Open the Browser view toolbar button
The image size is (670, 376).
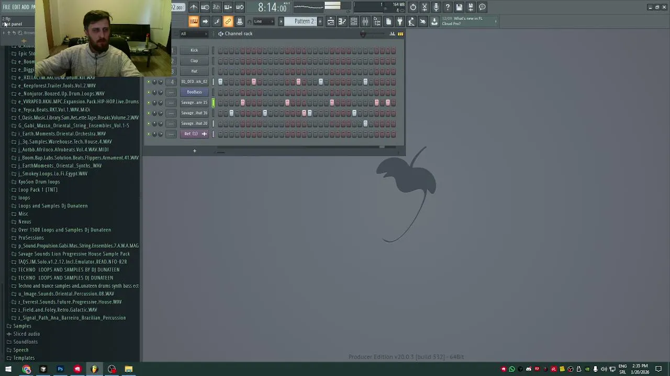[377, 21]
